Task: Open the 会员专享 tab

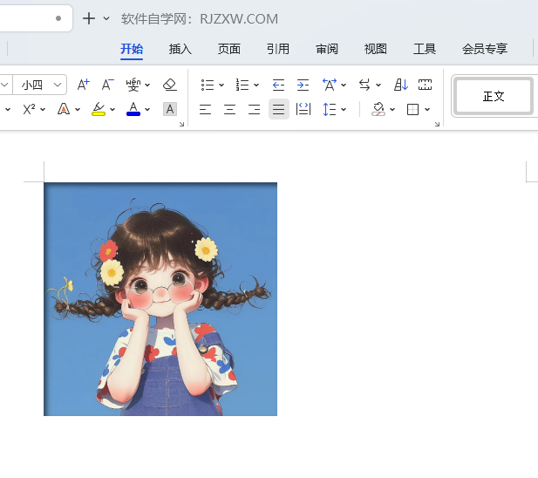Action: coord(485,49)
